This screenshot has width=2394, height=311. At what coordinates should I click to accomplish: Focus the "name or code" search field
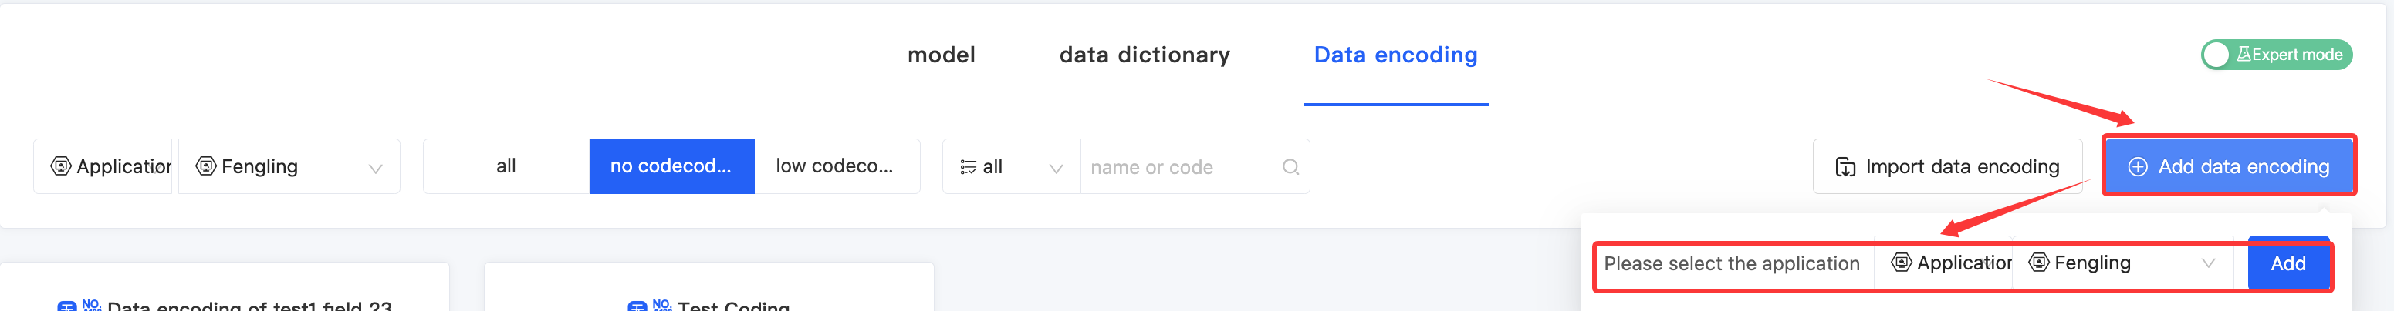[1178, 167]
